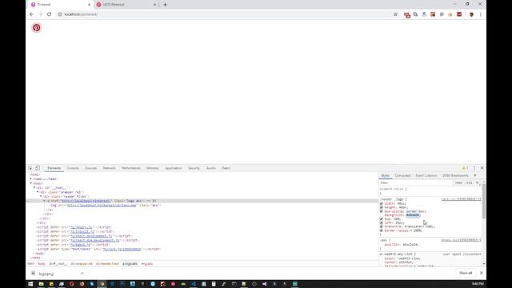Open File Explorer from the taskbar

click(41, 284)
